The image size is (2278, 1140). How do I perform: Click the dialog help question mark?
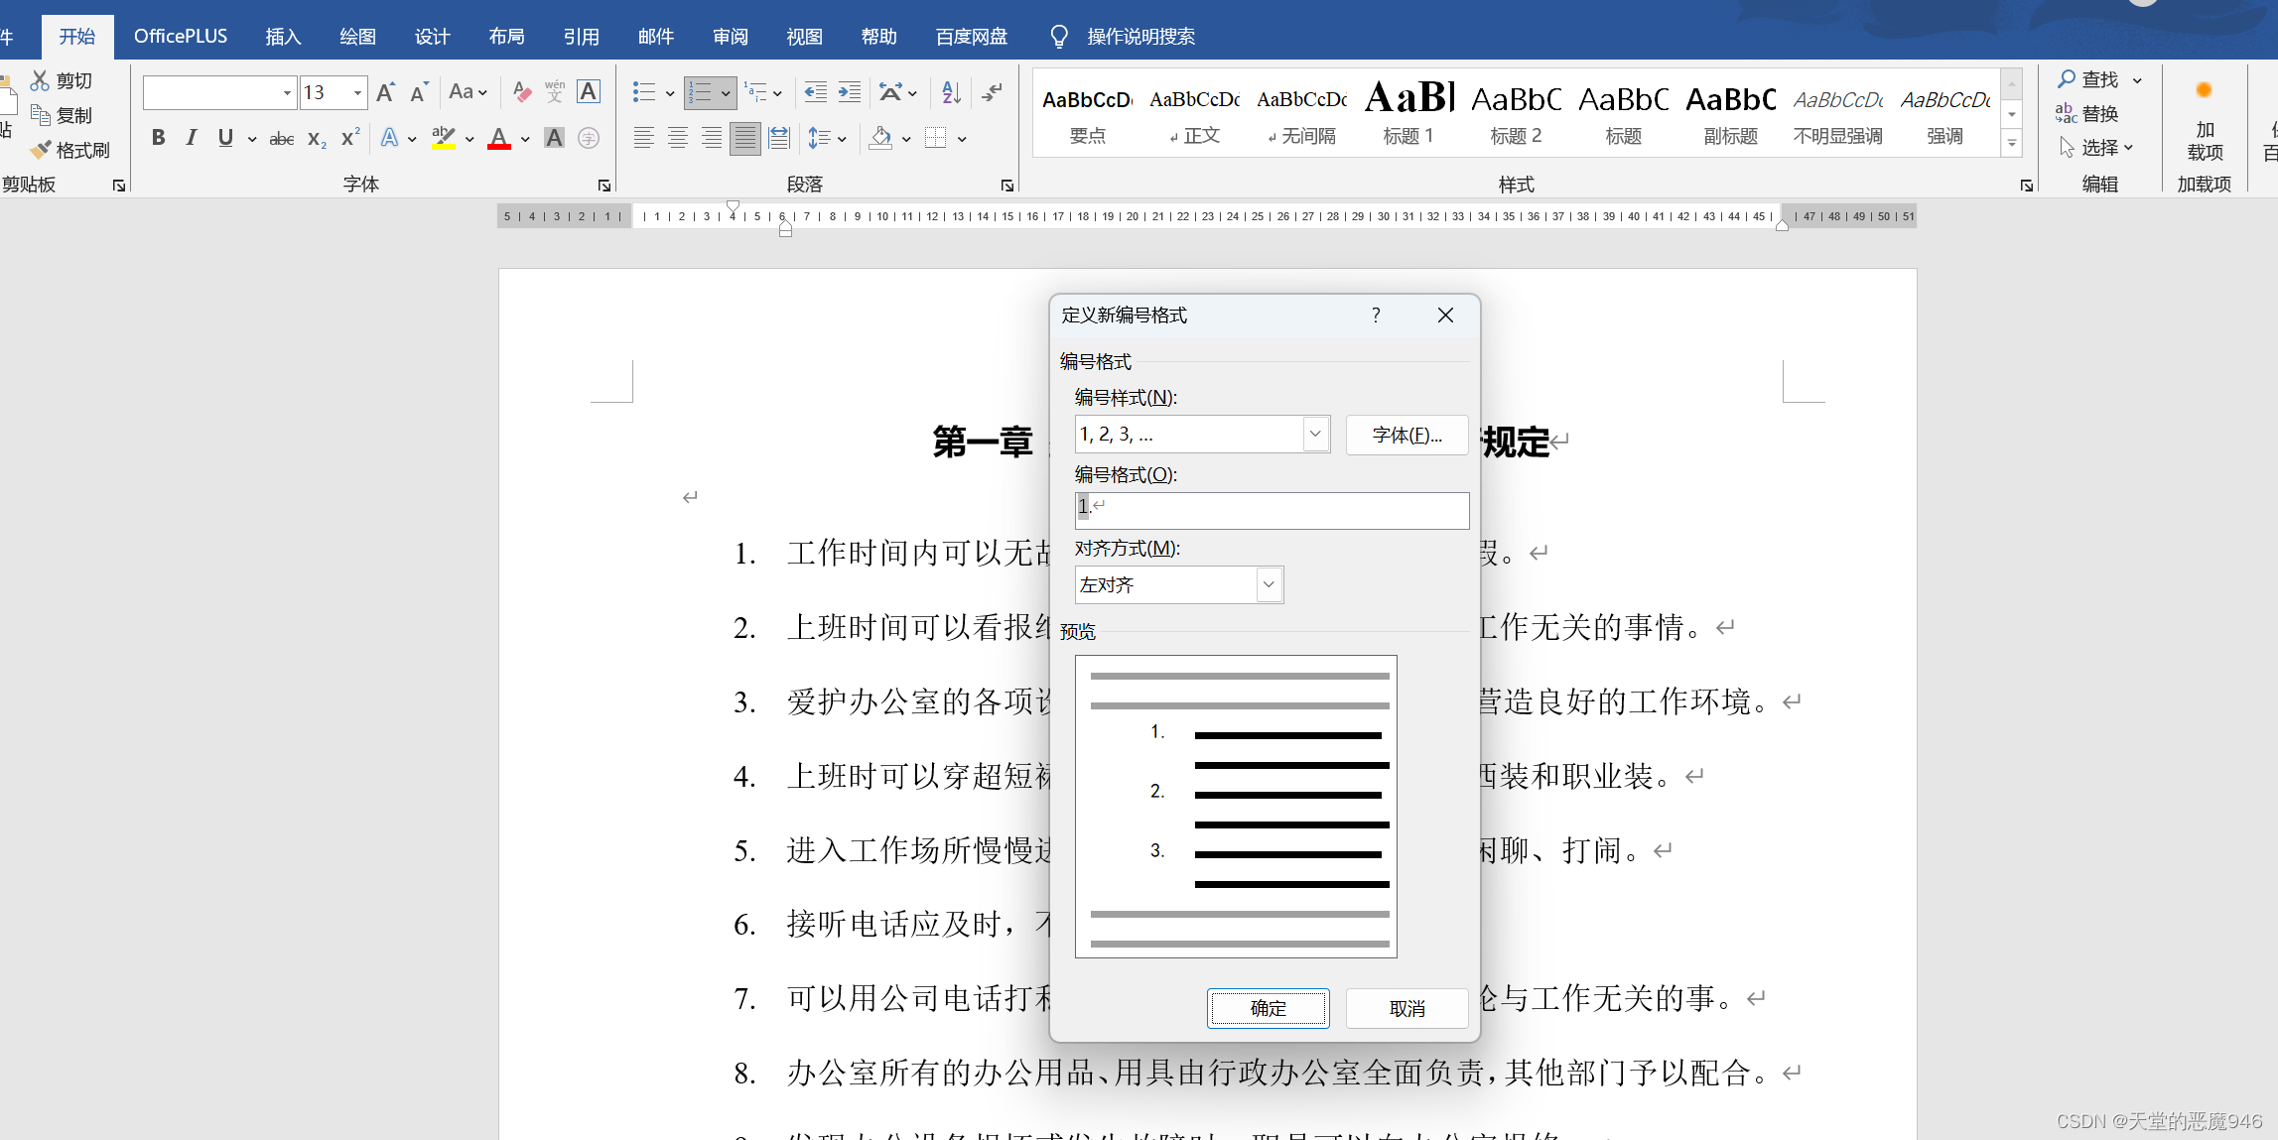[1376, 316]
